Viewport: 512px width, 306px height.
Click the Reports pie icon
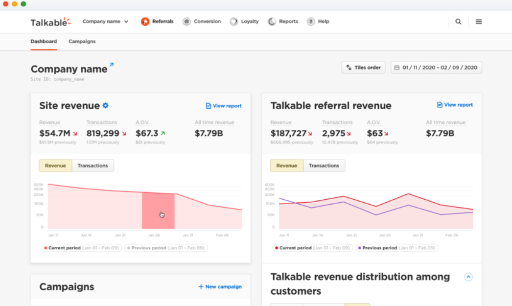point(272,22)
